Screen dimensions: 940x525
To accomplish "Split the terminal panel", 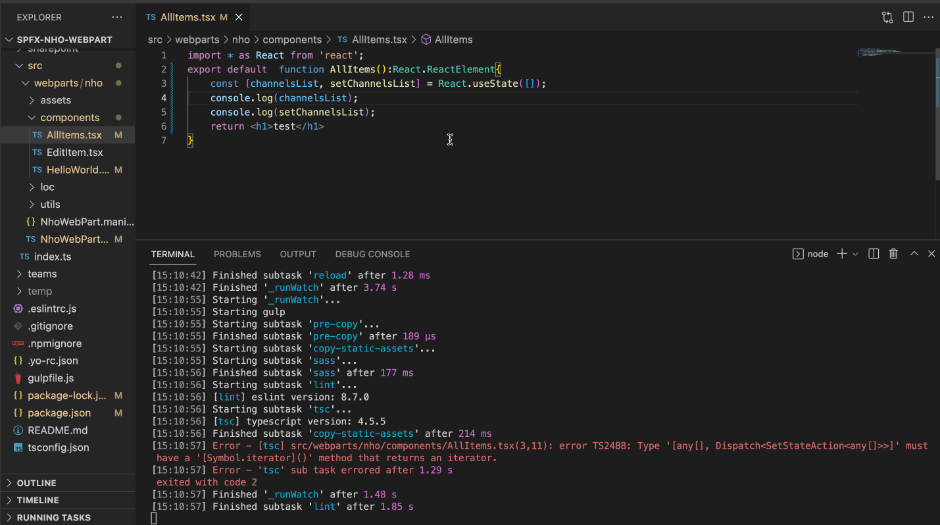I will (x=874, y=254).
